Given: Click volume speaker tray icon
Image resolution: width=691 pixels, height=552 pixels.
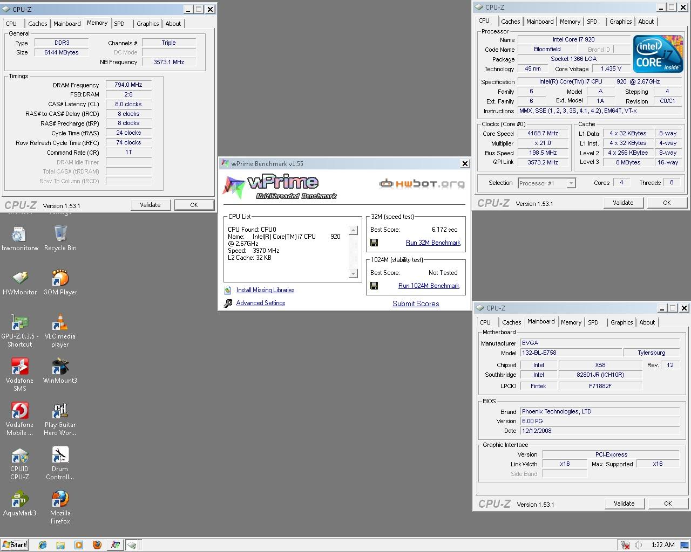Looking at the screenshot, I should pos(639,545).
